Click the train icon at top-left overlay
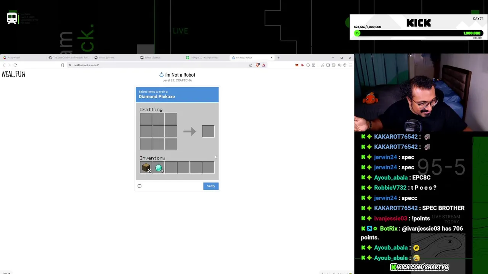 click(12, 18)
